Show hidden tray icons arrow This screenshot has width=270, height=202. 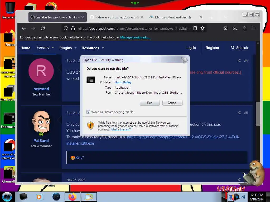pos(224,197)
